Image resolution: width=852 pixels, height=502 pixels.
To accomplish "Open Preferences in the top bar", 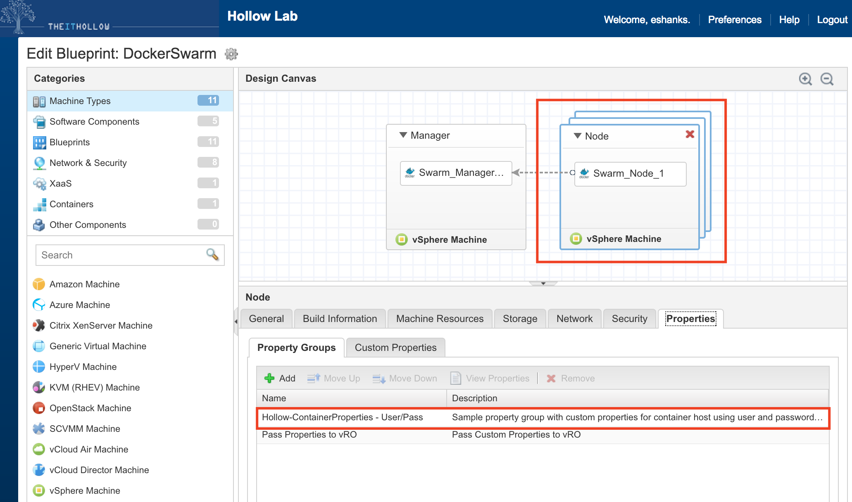I will (734, 19).
